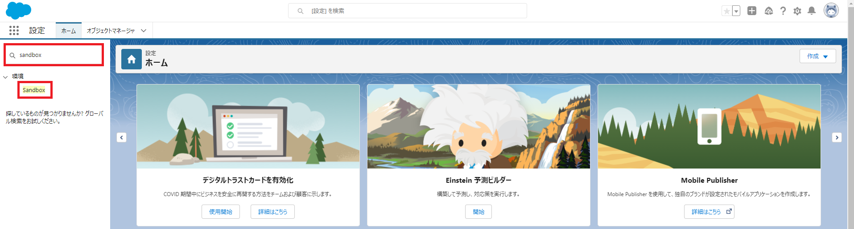
Task: Click the デジタルトラストカードを有効化 heading
Action: click(248, 180)
